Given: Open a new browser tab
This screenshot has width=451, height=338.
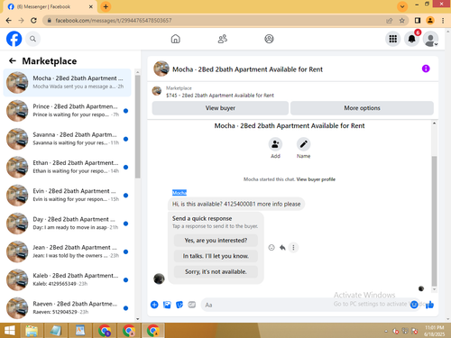Looking at the screenshot, I should click(106, 6).
